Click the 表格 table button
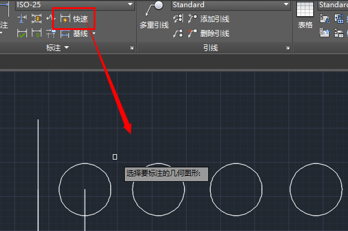This screenshot has height=231, width=348. [305, 16]
